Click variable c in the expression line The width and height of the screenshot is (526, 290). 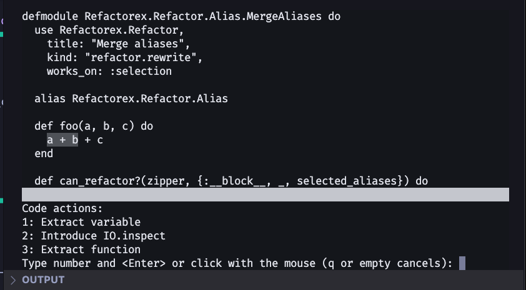point(100,140)
